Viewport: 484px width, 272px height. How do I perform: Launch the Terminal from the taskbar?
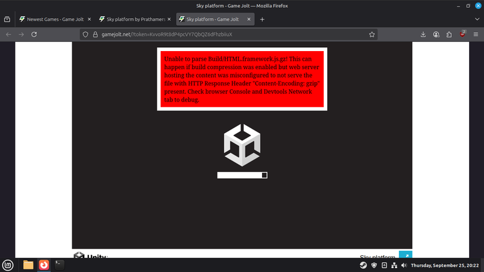[x=59, y=265]
